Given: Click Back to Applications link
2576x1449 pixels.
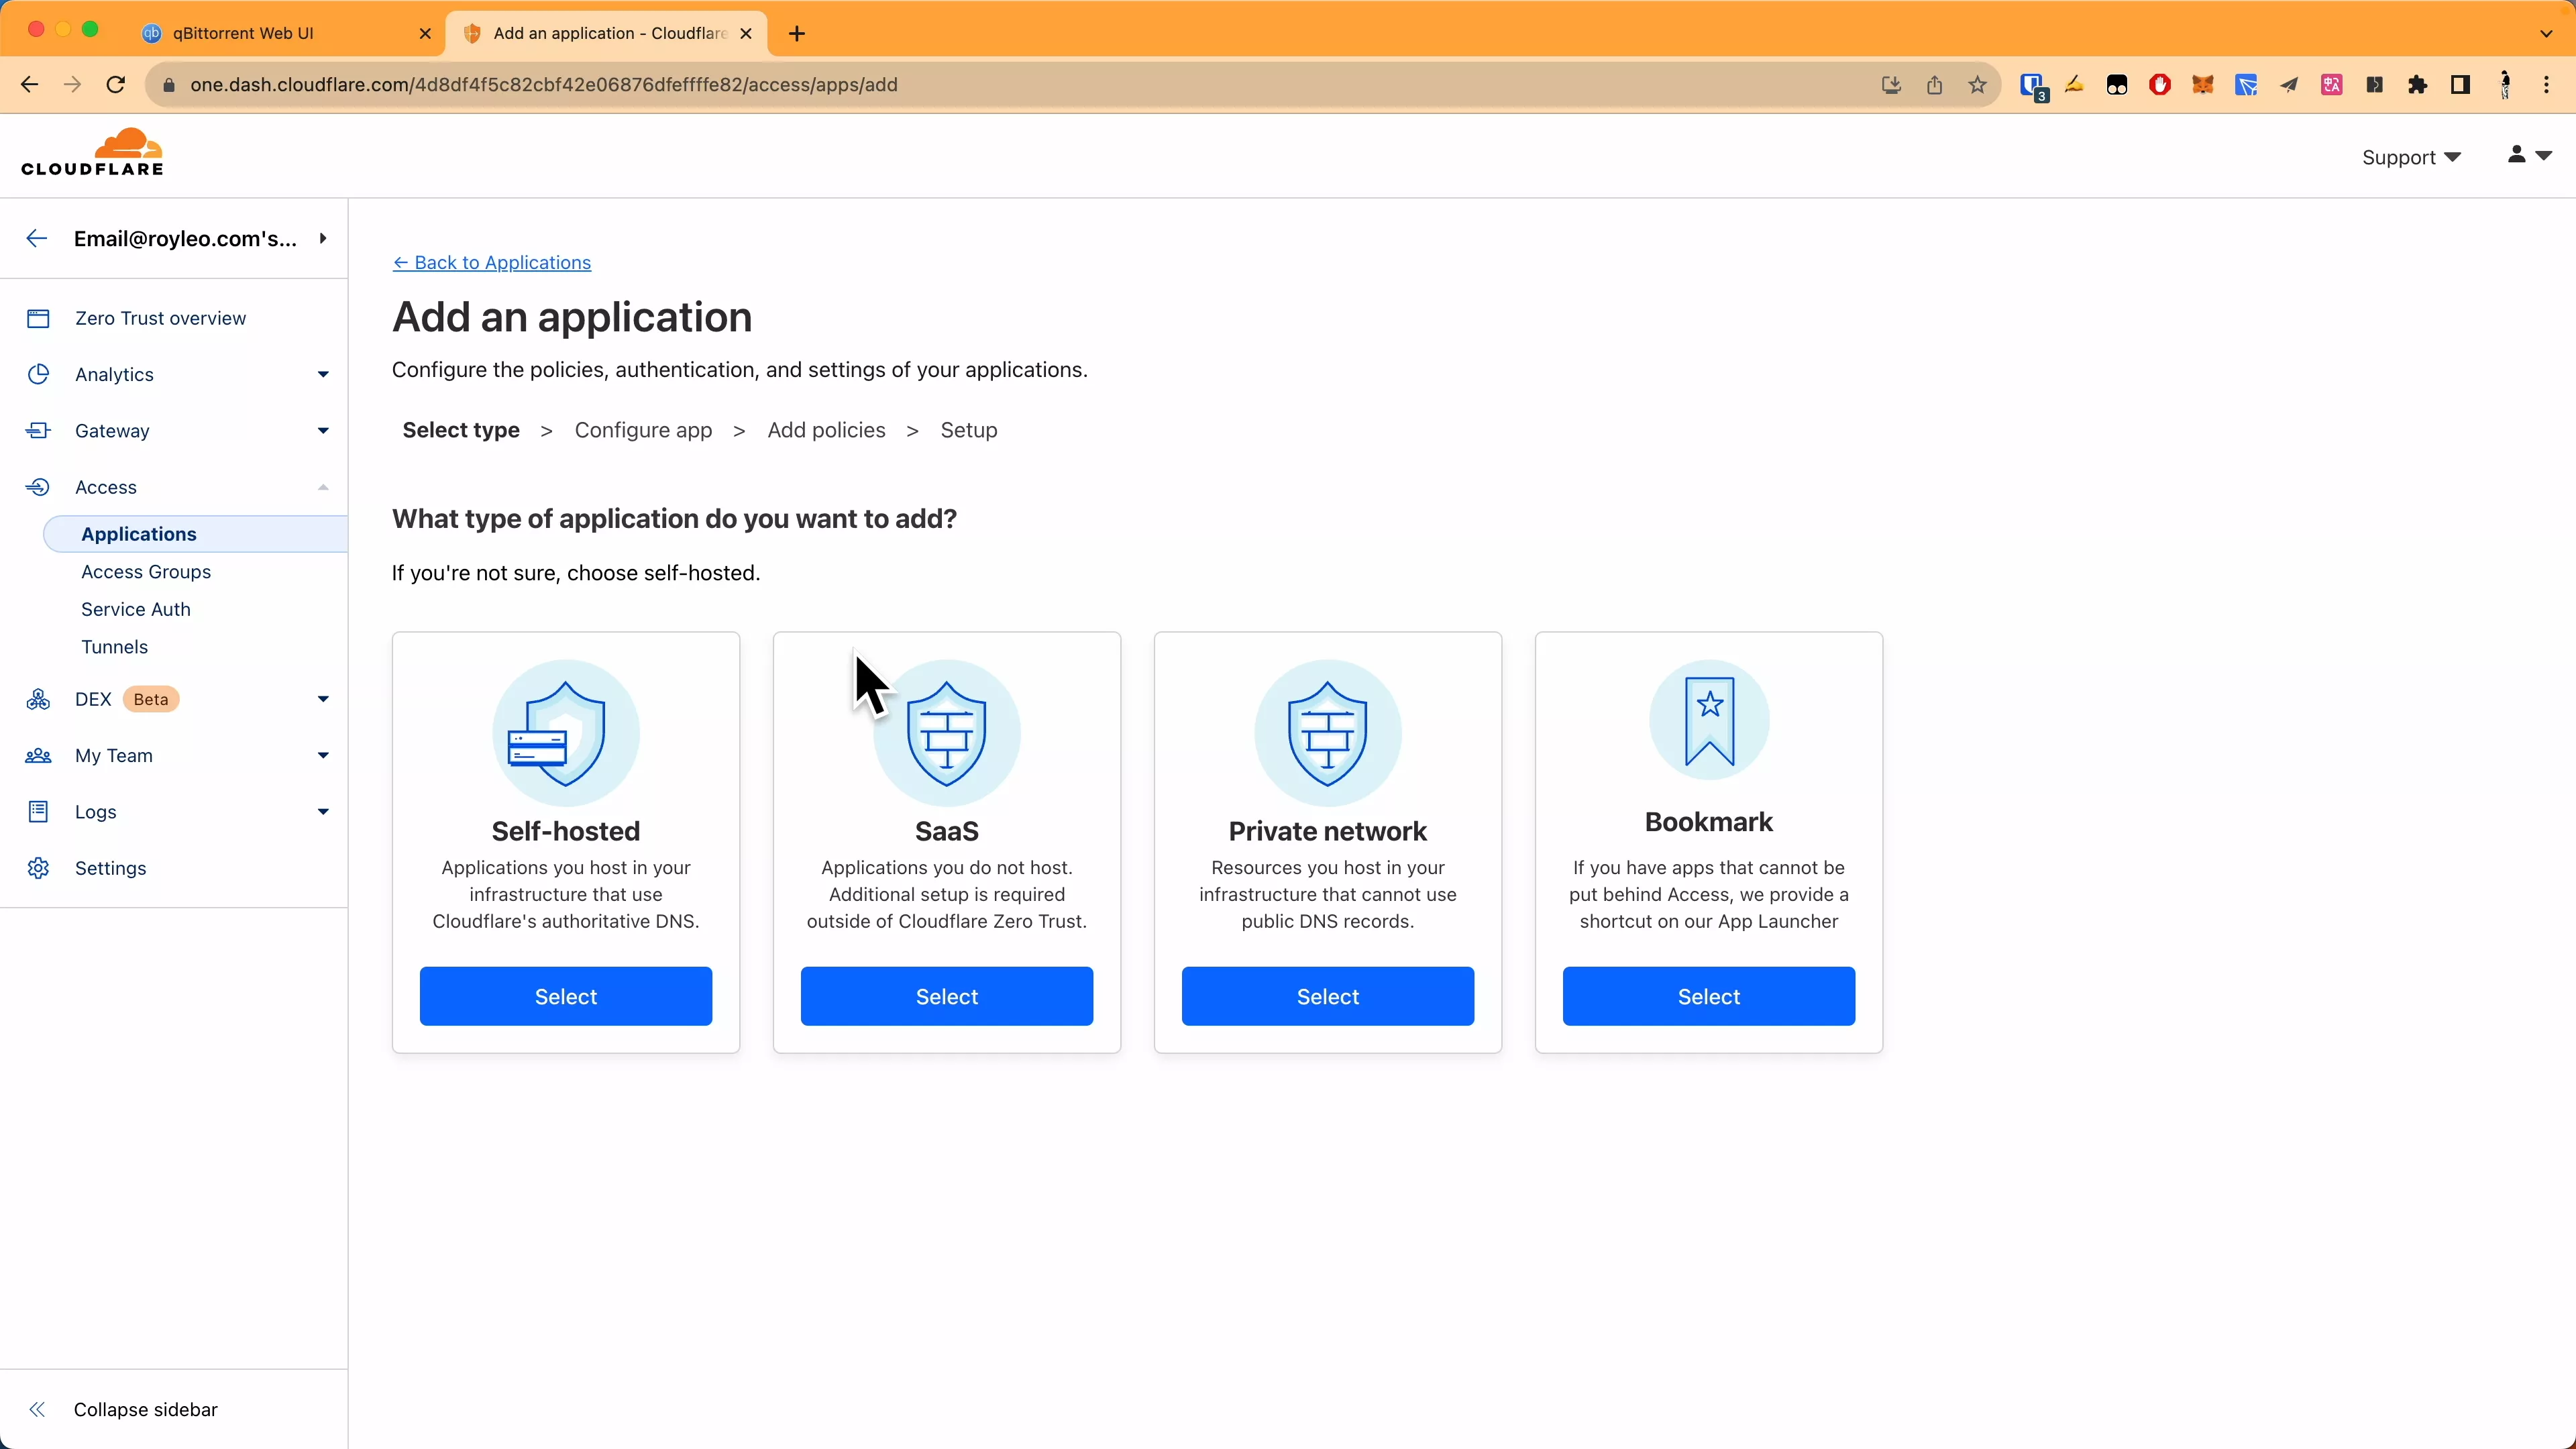Looking at the screenshot, I should click(491, 263).
